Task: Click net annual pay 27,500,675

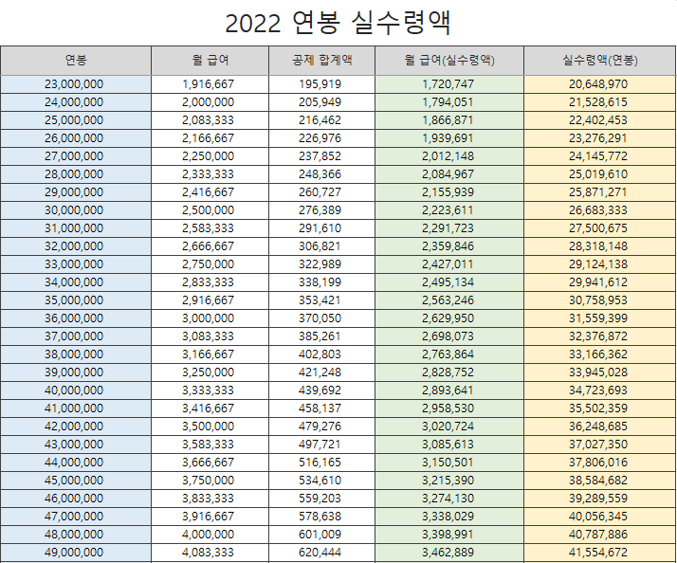Action: 598,228
